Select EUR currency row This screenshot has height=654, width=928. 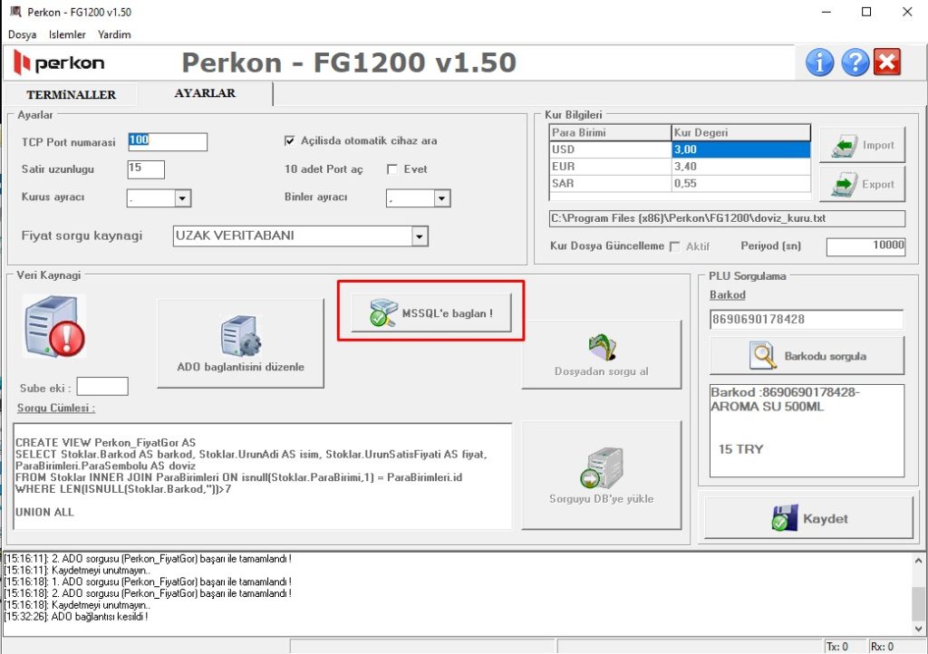point(680,167)
